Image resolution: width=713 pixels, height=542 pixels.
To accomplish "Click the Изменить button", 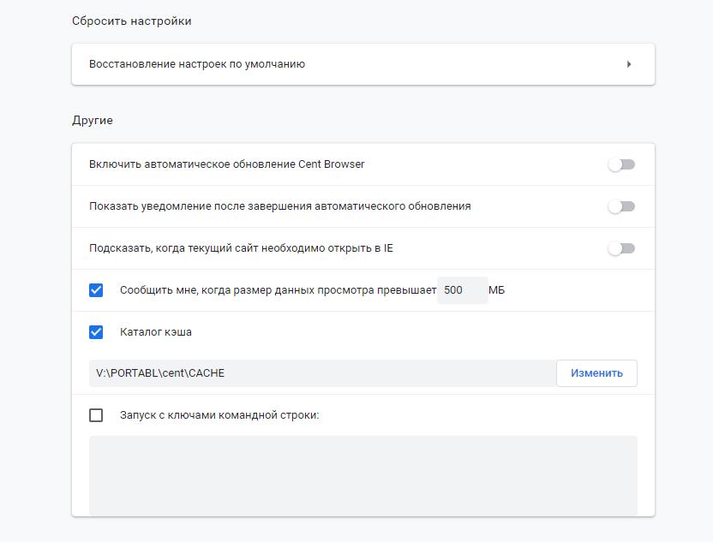I will point(596,373).
